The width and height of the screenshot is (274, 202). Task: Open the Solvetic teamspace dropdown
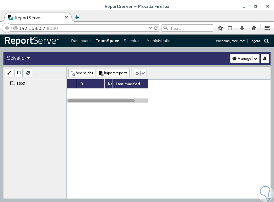tap(18, 58)
